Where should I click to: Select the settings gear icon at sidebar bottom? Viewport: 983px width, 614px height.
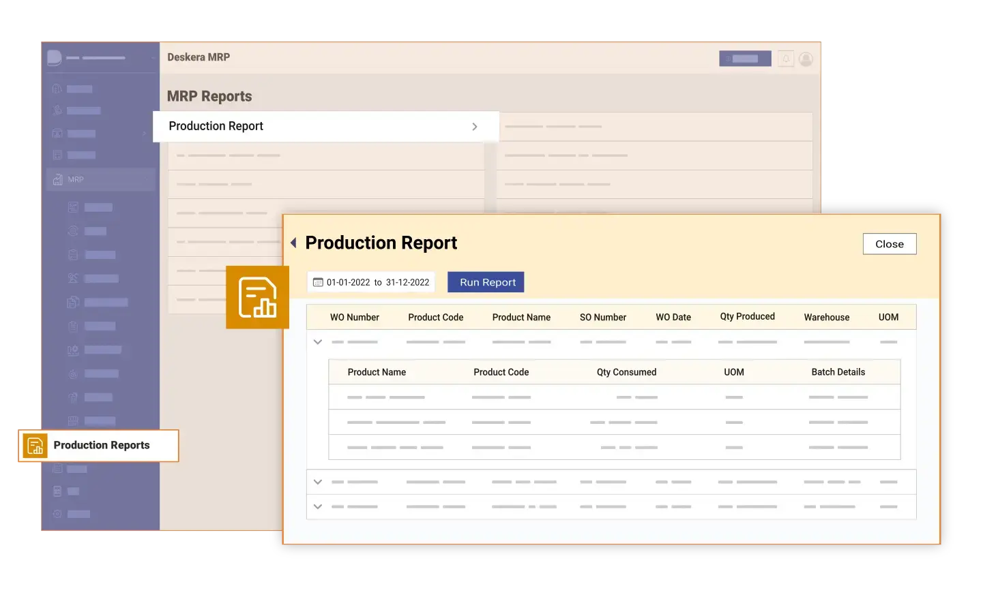[x=57, y=513]
